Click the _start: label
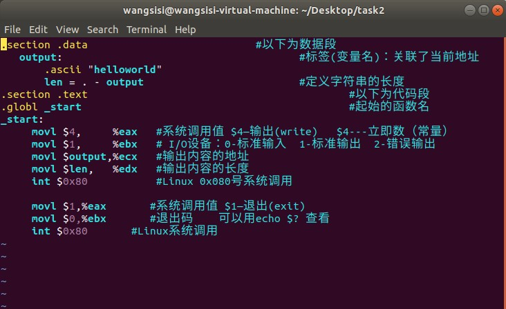The height and width of the screenshot is (309, 506). [x=22, y=119]
